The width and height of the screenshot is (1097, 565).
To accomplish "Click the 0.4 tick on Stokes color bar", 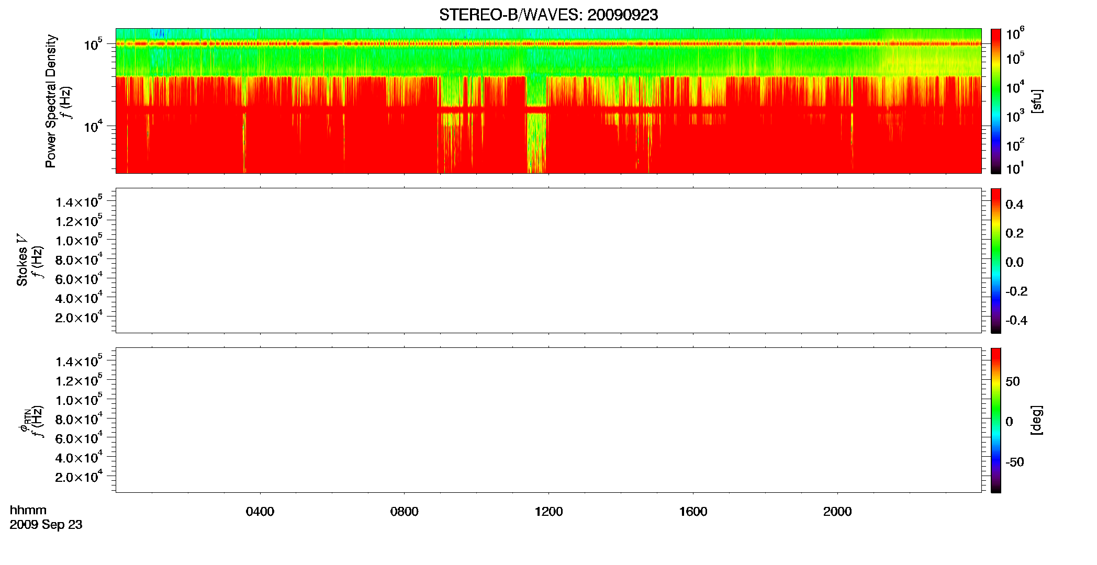I will coord(1014,205).
